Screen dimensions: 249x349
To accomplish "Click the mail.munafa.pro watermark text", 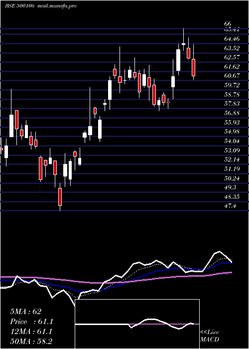I will tap(56, 6).
